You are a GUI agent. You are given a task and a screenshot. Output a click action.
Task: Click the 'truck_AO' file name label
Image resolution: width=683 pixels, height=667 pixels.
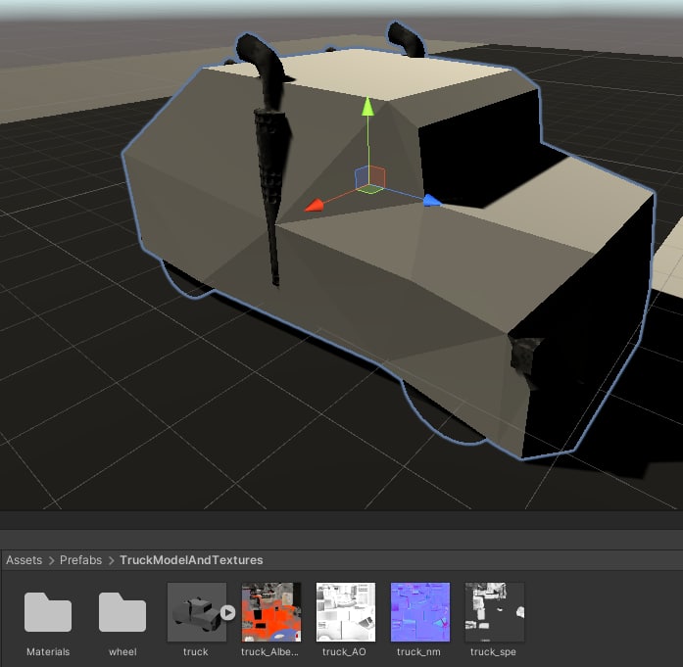click(344, 651)
